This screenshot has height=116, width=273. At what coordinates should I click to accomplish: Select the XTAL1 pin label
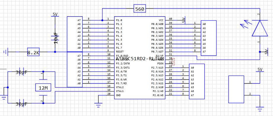pyautogui.click(x=120, y=91)
